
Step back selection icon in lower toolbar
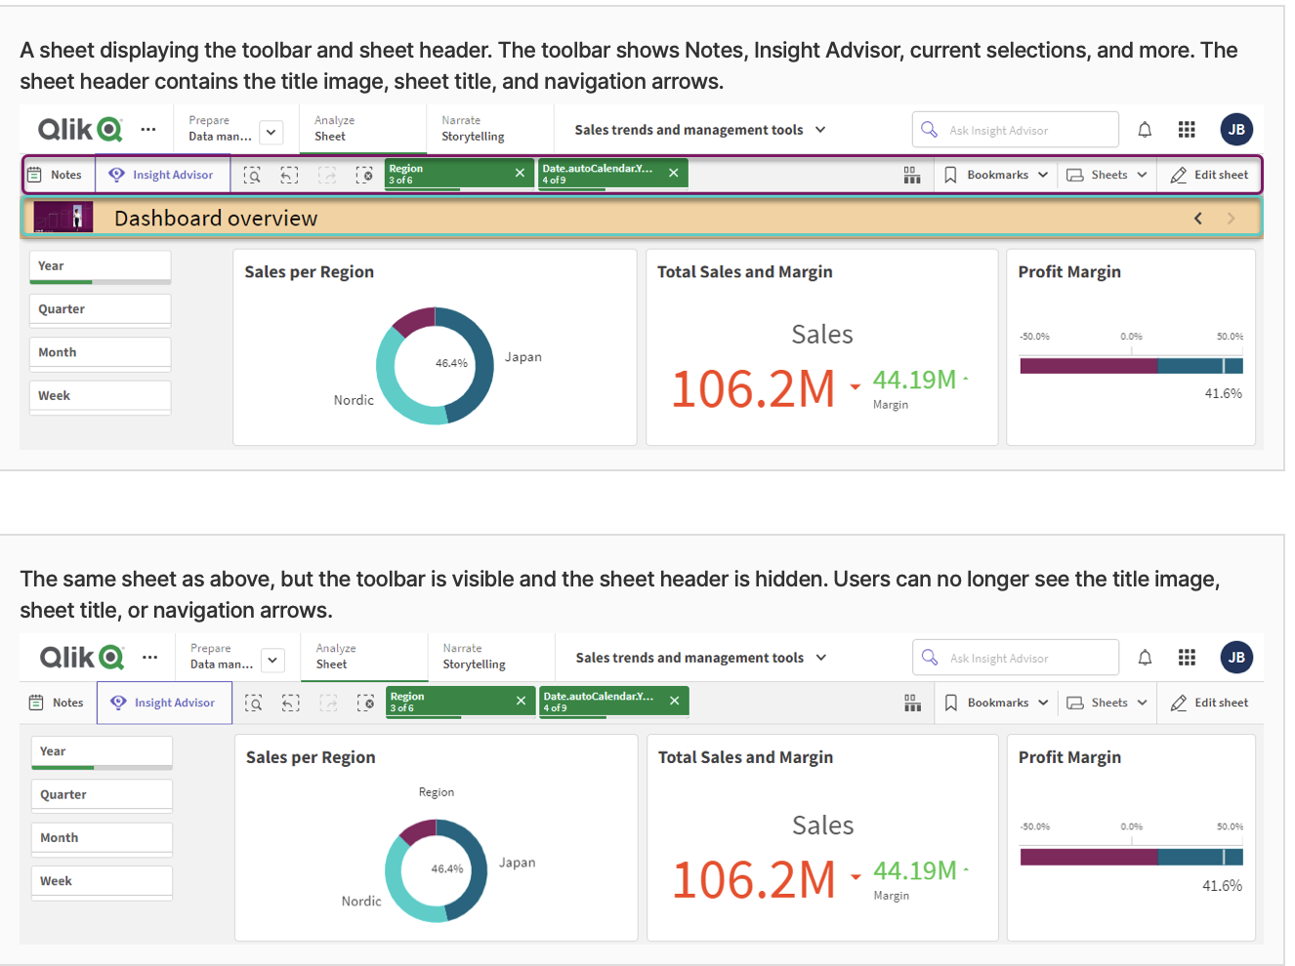(290, 703)
